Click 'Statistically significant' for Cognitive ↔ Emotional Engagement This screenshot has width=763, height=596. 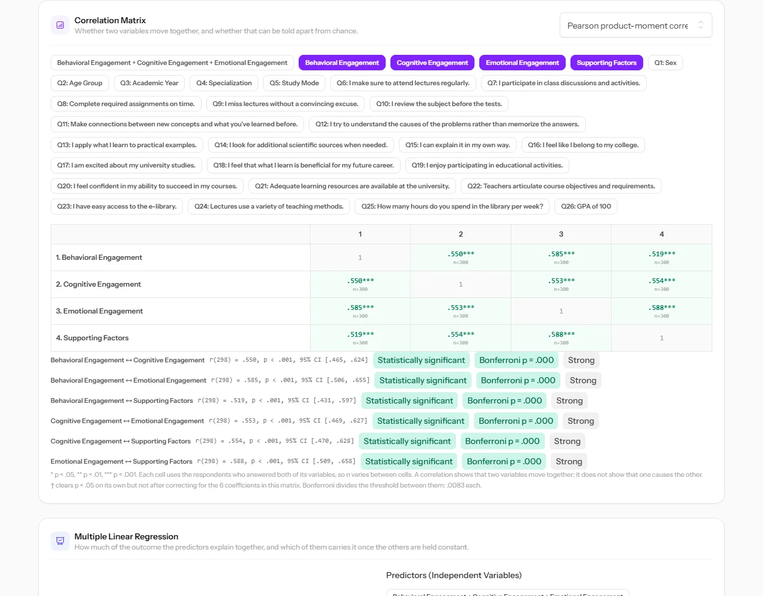[421, 421]
